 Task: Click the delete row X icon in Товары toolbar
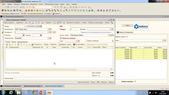tap(15, 44)
